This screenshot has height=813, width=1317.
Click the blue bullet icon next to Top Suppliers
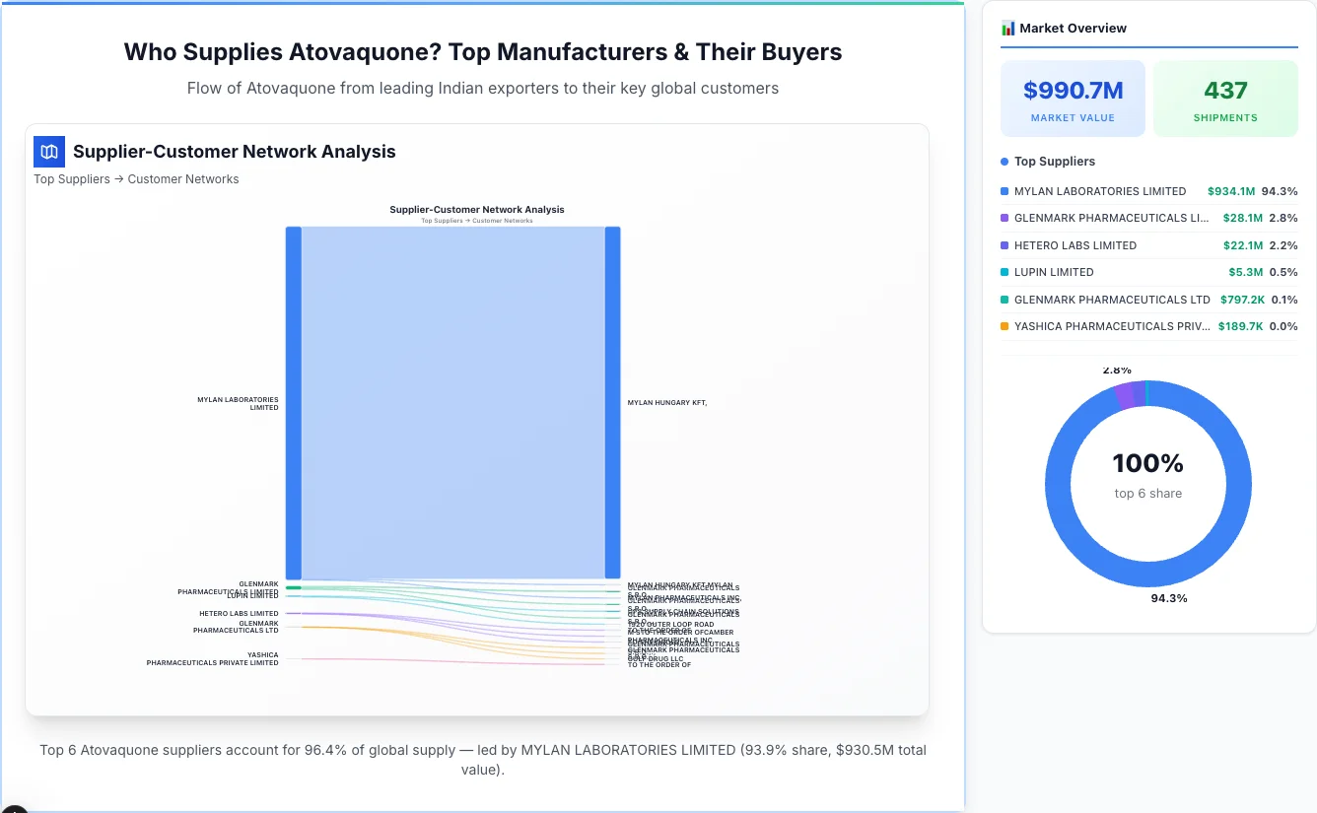coord(1004,161)
